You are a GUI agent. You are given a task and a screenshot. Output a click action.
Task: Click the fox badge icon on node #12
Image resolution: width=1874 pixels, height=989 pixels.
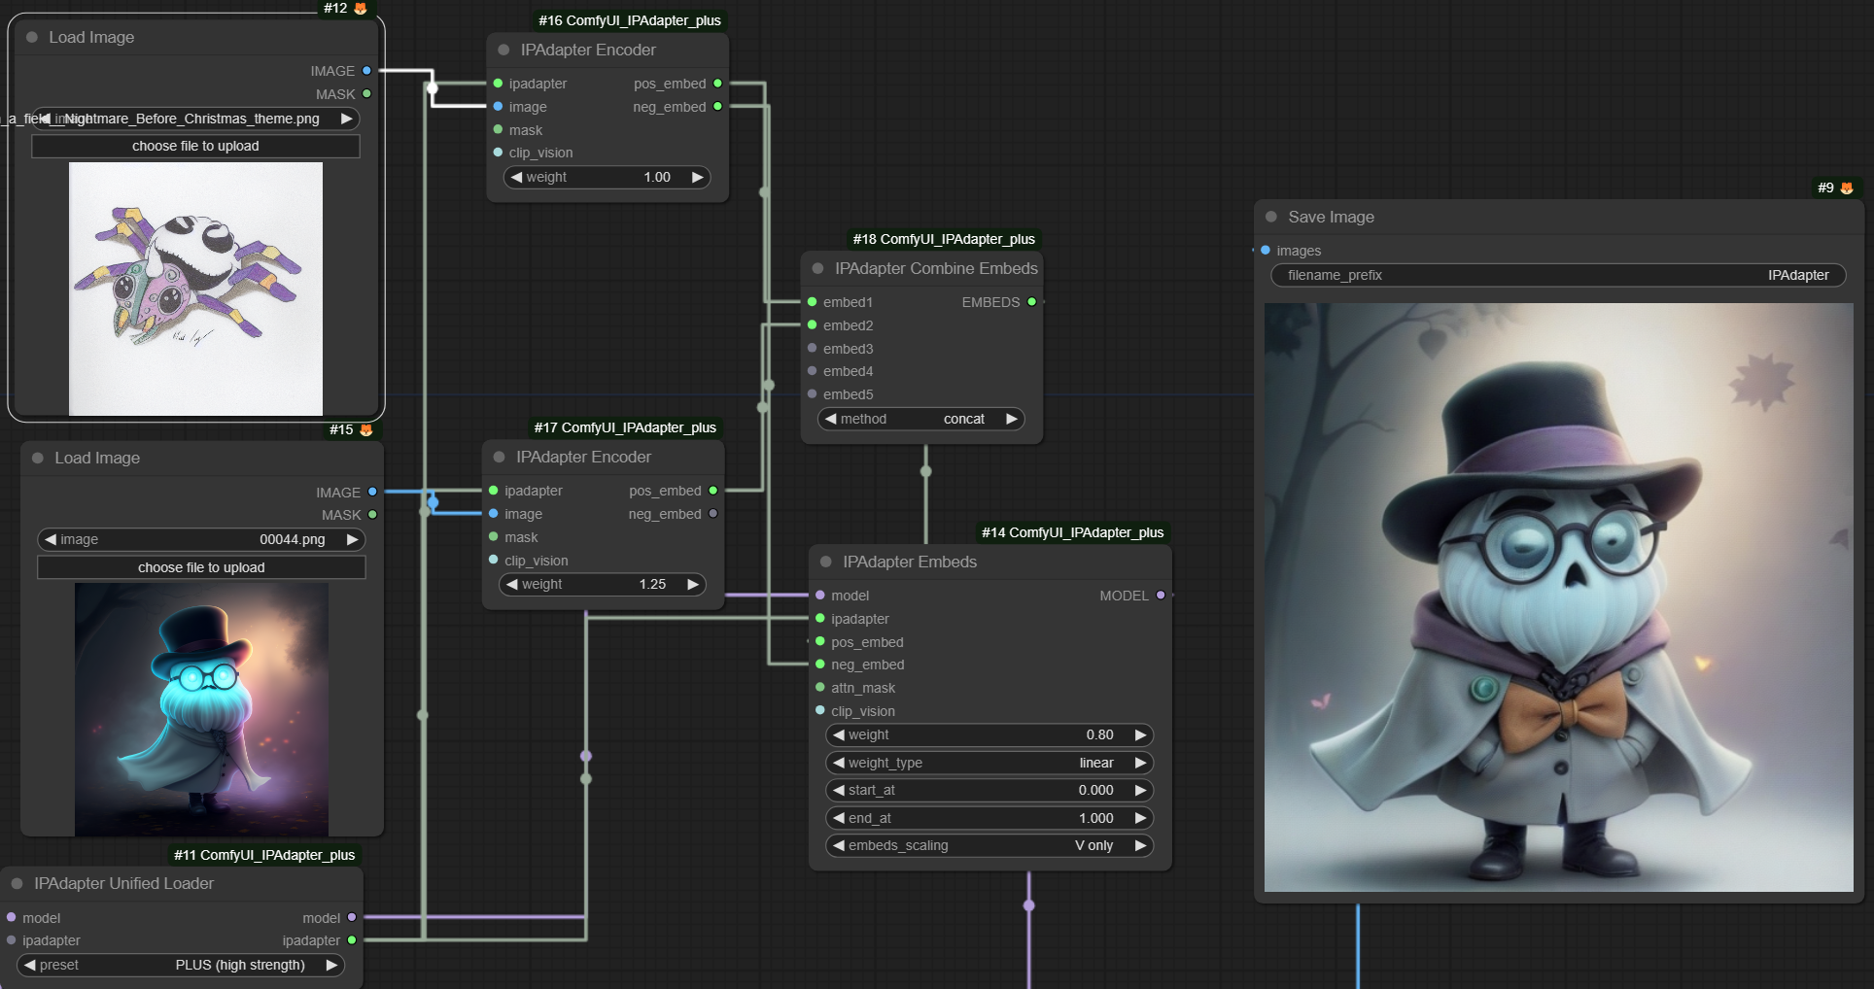pyautogui.click(x=361, y=9)
